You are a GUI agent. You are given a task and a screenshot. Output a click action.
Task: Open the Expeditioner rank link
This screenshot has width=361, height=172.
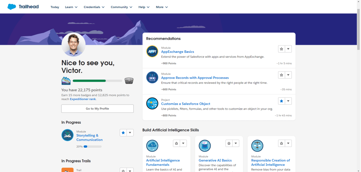pyautogui.click(x=83, y=99)
